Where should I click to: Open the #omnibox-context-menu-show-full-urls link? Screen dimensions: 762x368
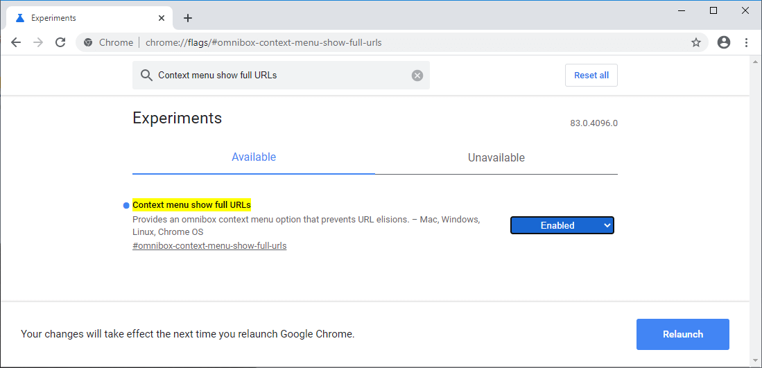209,245
